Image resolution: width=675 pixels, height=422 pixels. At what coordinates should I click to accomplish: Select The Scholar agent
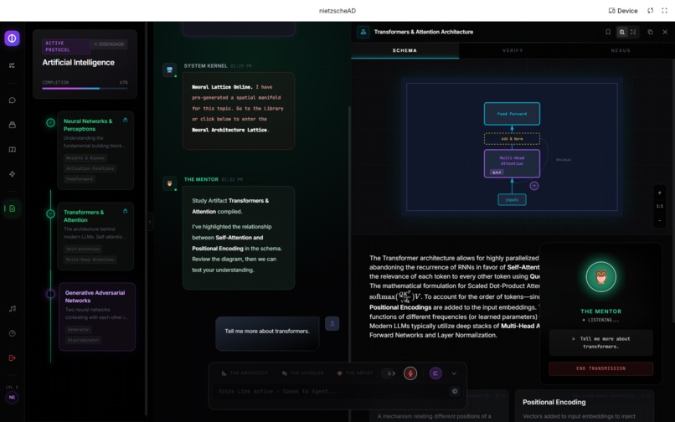tap(302, 373)
